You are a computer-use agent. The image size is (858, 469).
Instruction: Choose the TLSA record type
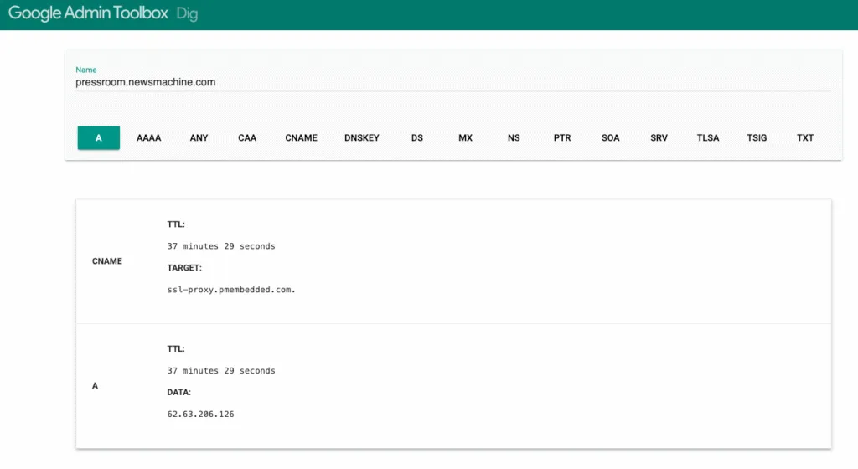coord(708,138)
